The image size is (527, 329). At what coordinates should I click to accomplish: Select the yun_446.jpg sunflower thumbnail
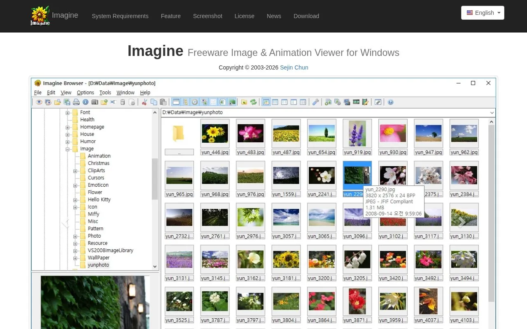tap(215, 134)
